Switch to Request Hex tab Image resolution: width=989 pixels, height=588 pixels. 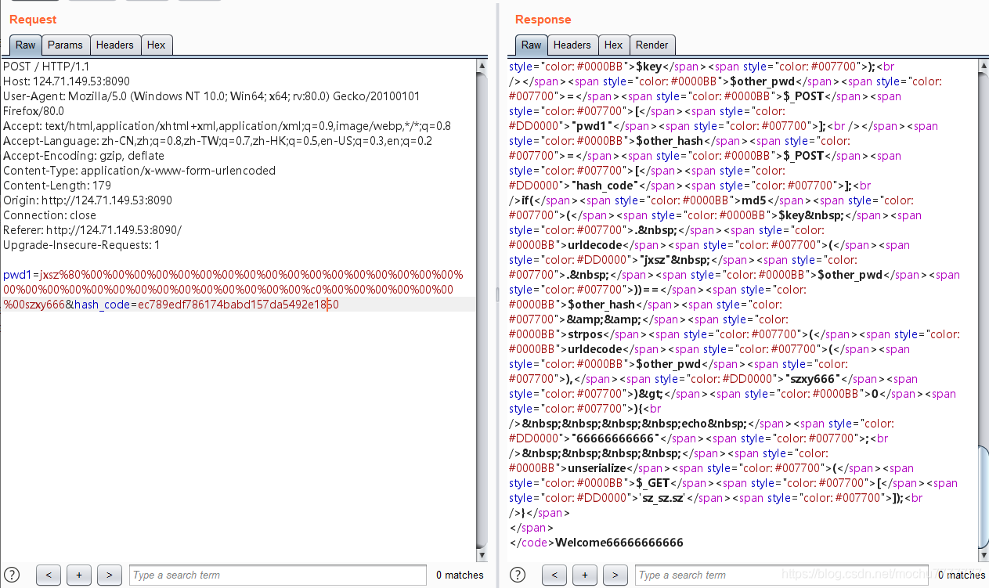157,45
